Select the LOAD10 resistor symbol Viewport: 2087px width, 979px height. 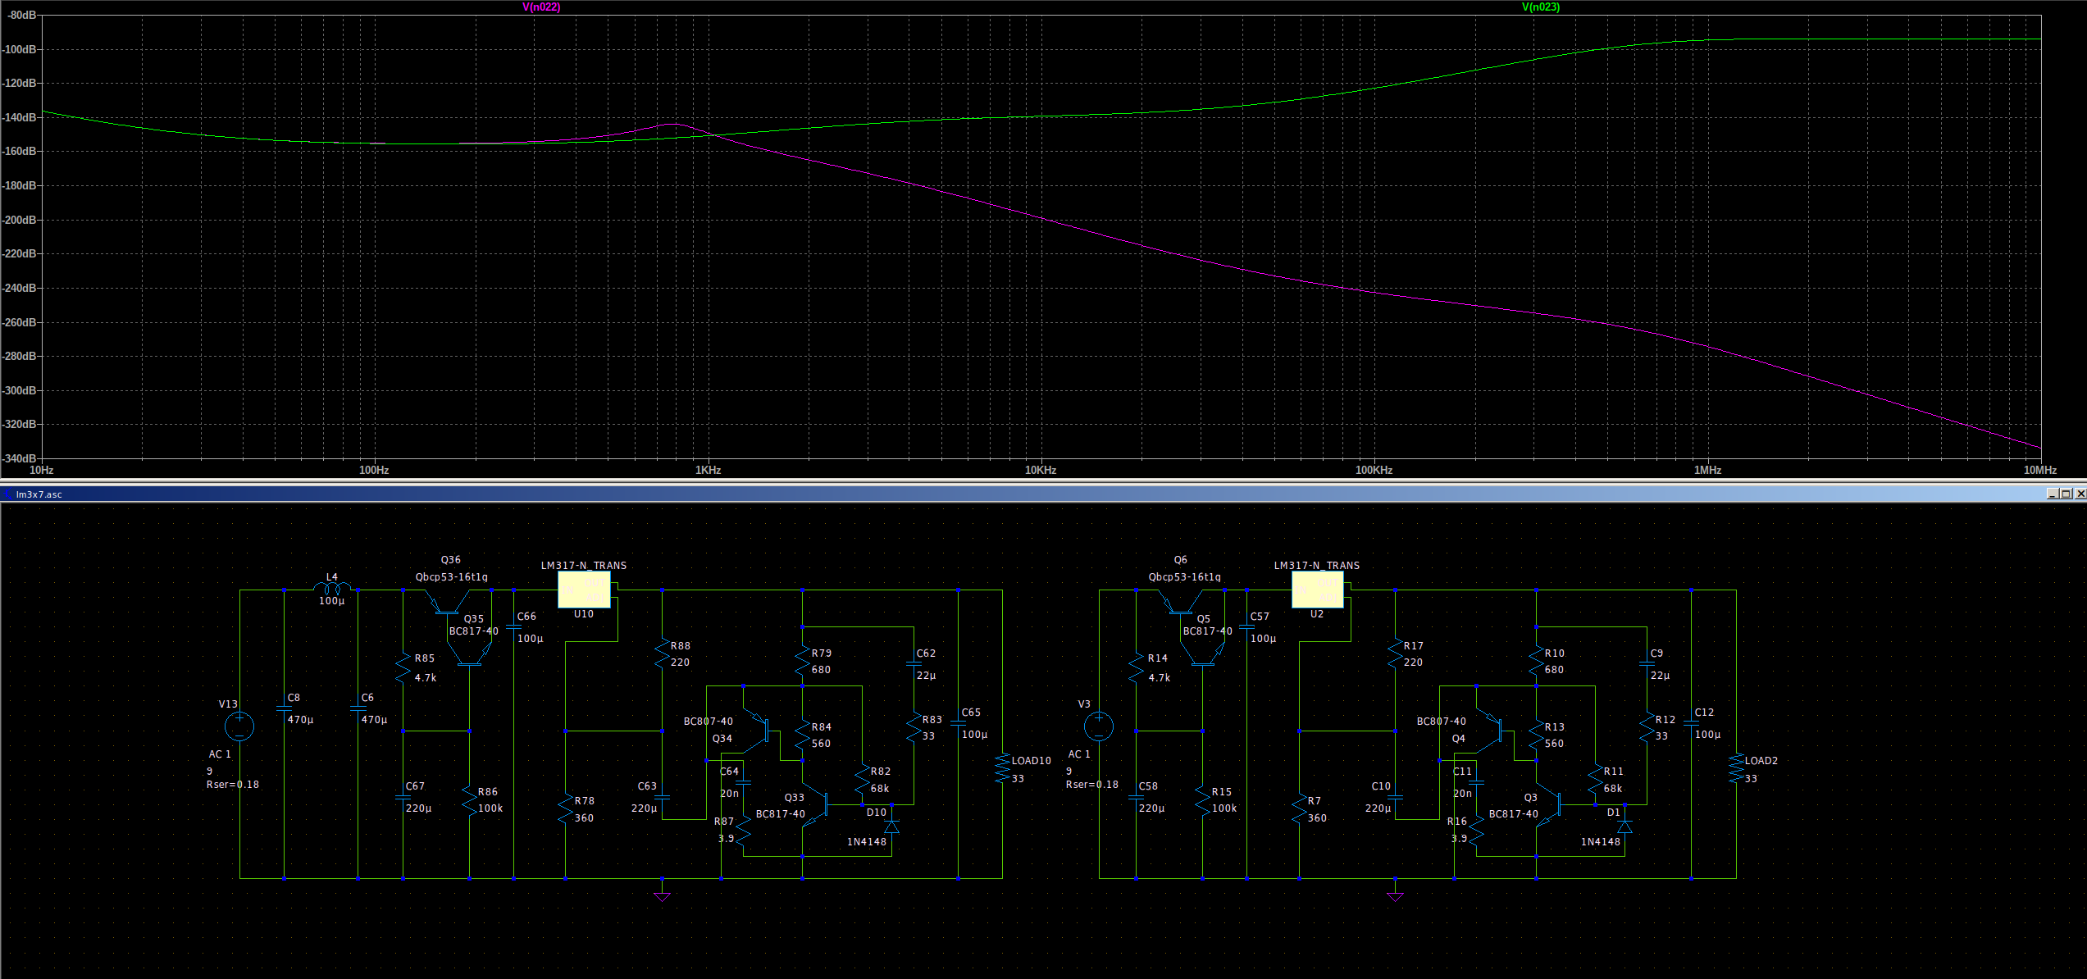pyautogui.click(x=1002, y=768)
